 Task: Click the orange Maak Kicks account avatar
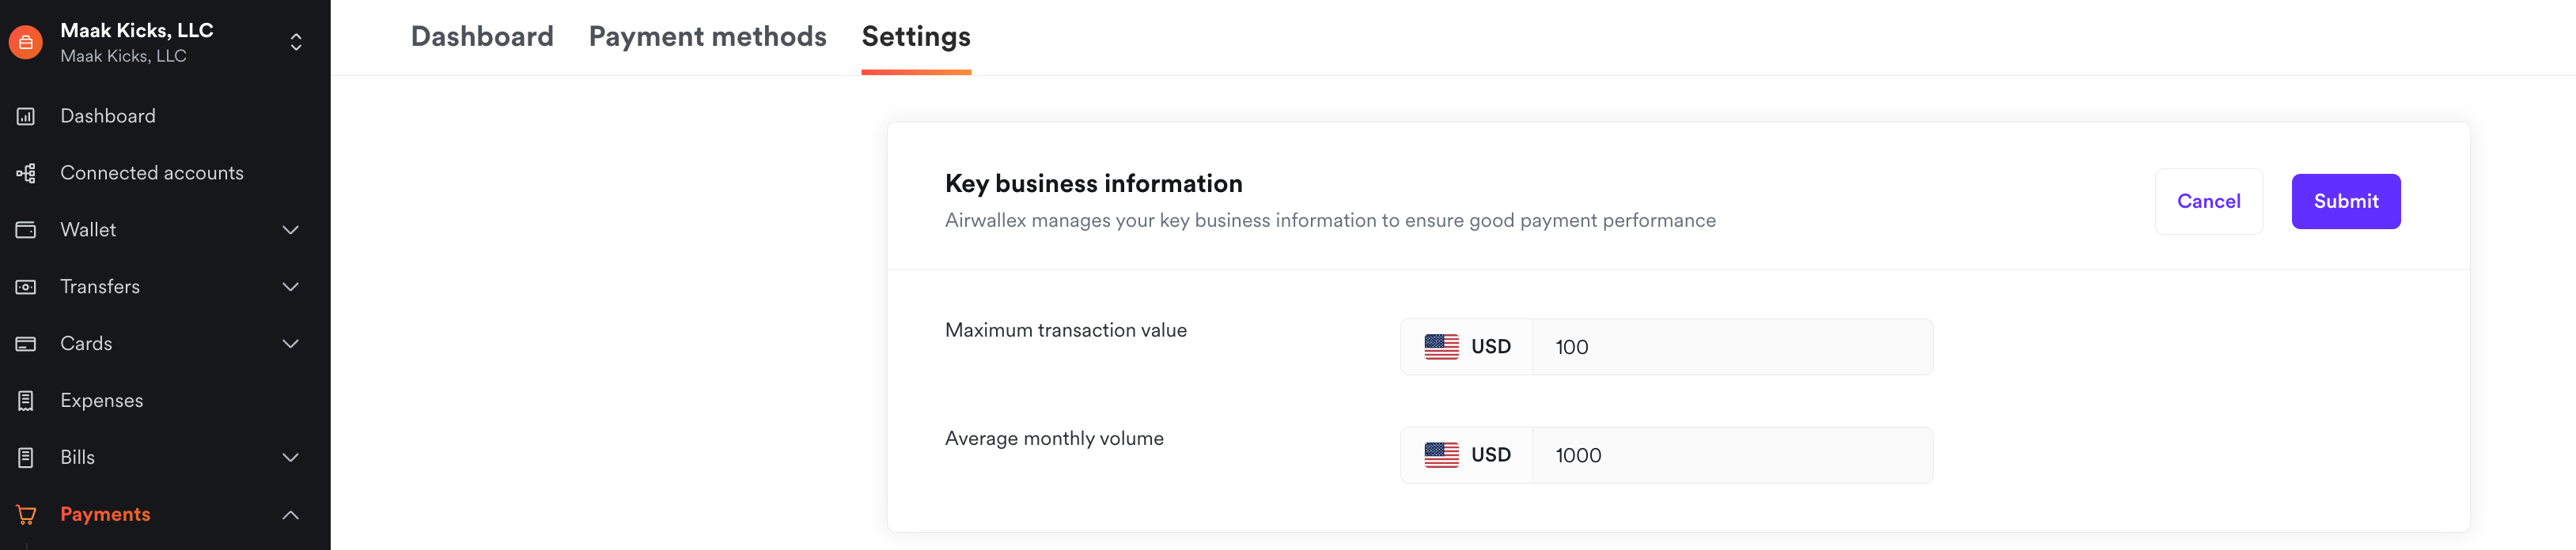[x=26, y=42]
